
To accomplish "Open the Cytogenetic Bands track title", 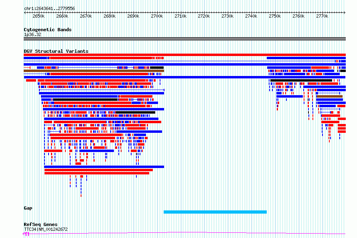I will coord(48,30).
